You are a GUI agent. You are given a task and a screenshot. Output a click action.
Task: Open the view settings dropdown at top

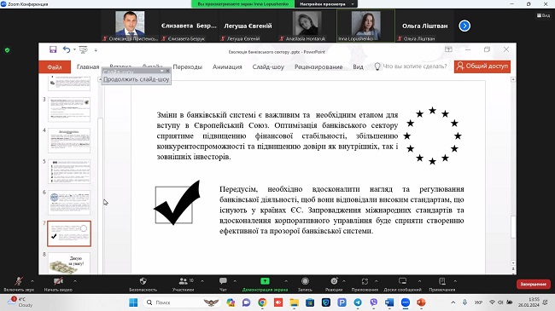[x=326, y=4]
